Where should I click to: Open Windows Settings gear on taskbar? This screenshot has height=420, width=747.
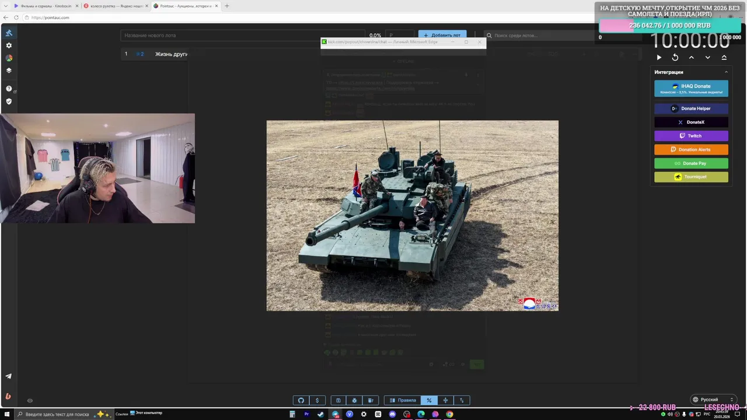364,414
